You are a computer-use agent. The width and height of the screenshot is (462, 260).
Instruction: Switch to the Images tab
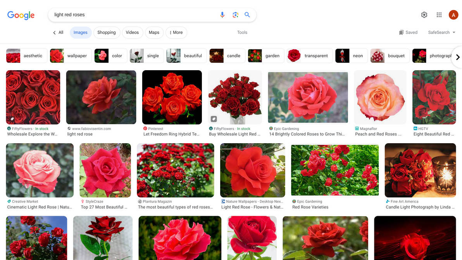81,33
